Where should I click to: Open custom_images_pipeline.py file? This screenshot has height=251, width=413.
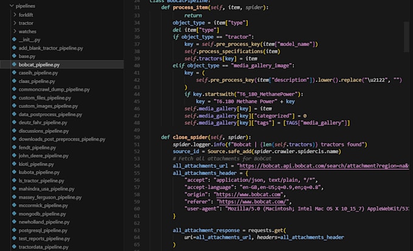[48, 106]
